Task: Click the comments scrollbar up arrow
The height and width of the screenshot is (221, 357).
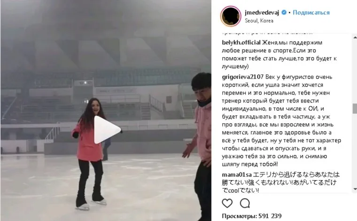Action: [355, 37]
